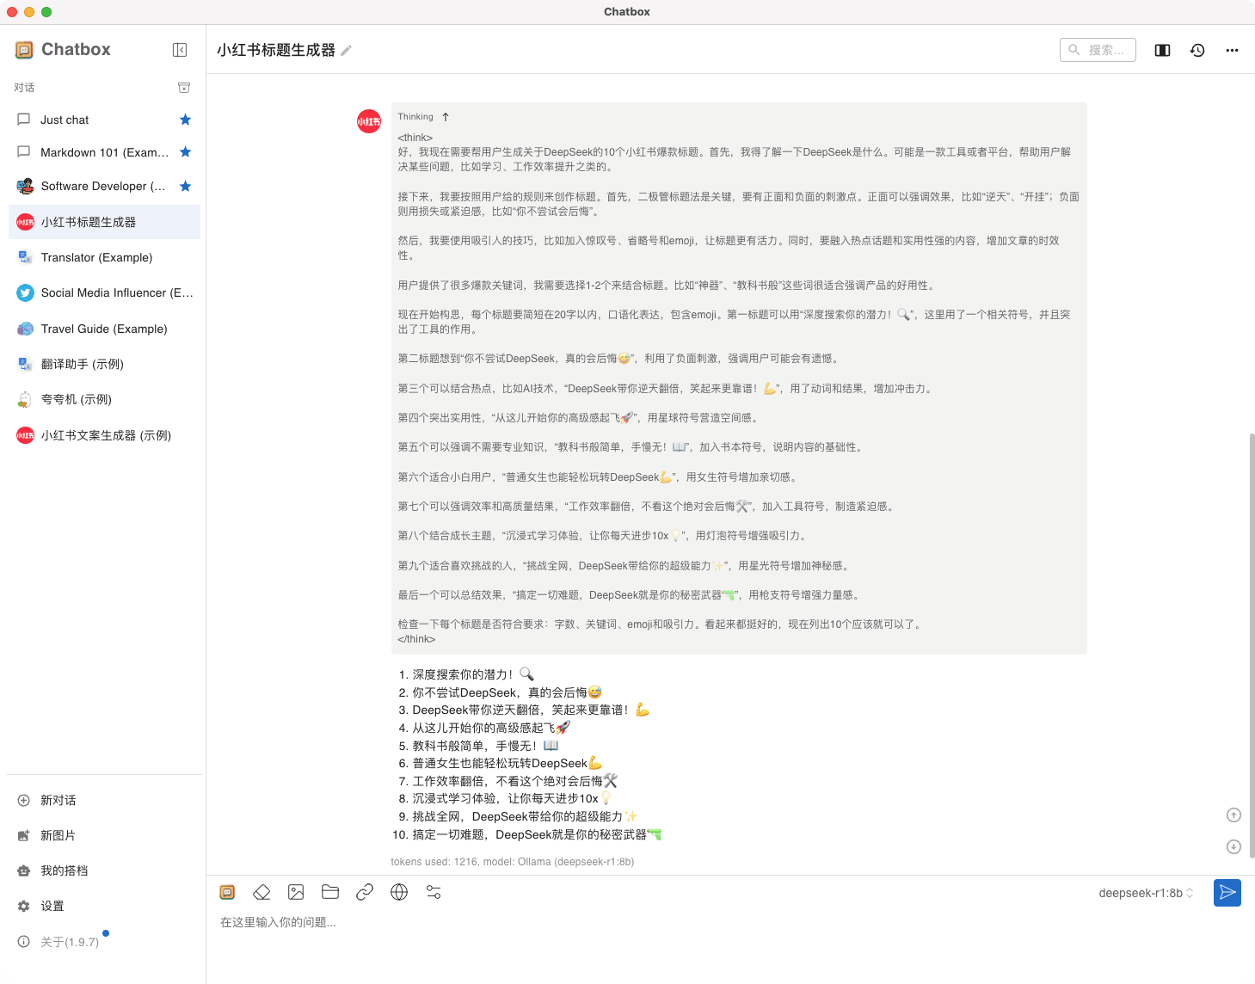This screenshot has width=1255, height=984.
Task: Open the deepseek-r1:8b model dropdown
Action: click(1146, 893)
